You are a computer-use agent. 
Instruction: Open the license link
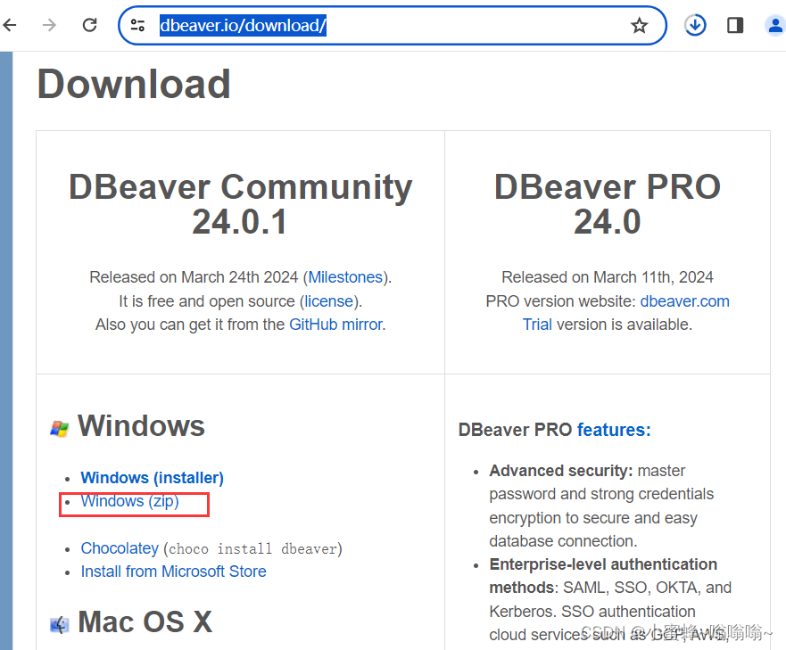(x=328, y=300)
